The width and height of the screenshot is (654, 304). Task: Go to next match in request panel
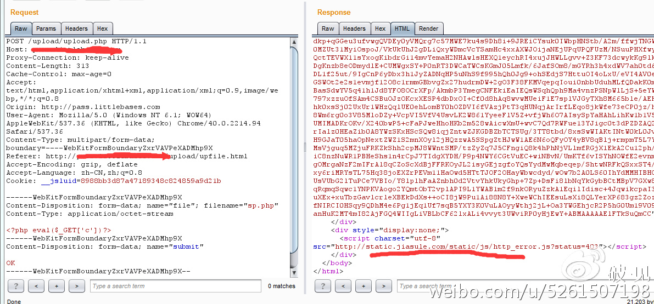pyautogui.click(x=76, y=286)
